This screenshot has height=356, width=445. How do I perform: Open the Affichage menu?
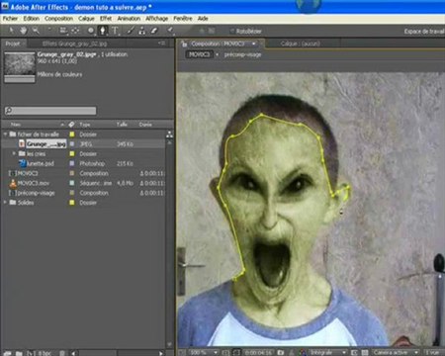pos(157,19)
